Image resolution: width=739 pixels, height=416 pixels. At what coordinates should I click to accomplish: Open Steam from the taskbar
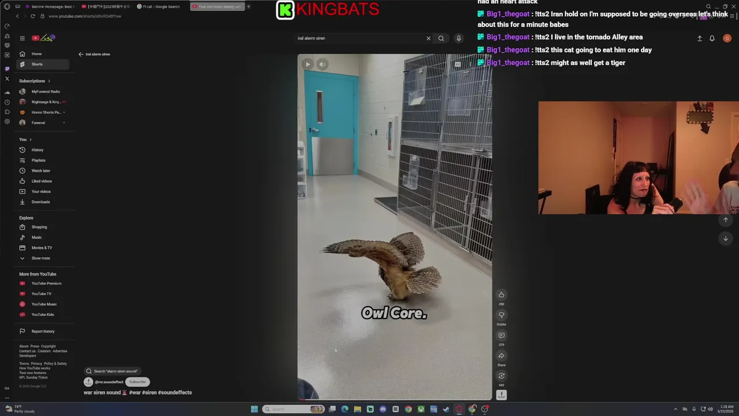pyautogui.click(x=446, y=409)
